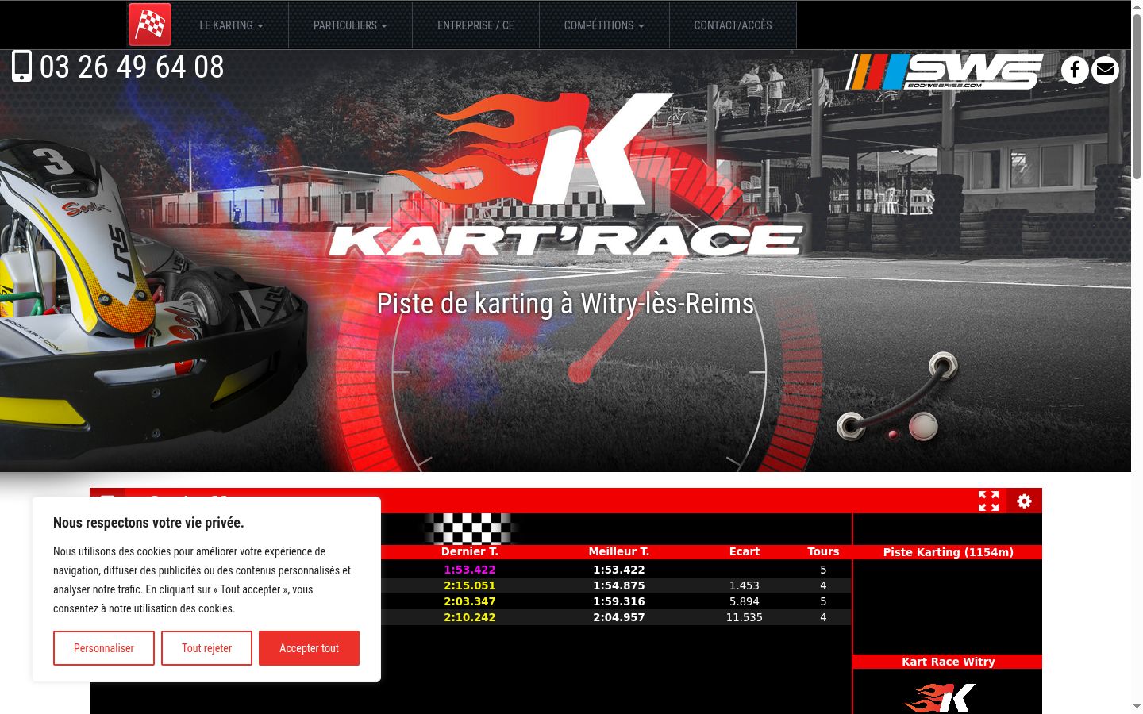Click the Meilleur T. column header
The width and height of the screenshot is (1143, 714).
point(619,551)
